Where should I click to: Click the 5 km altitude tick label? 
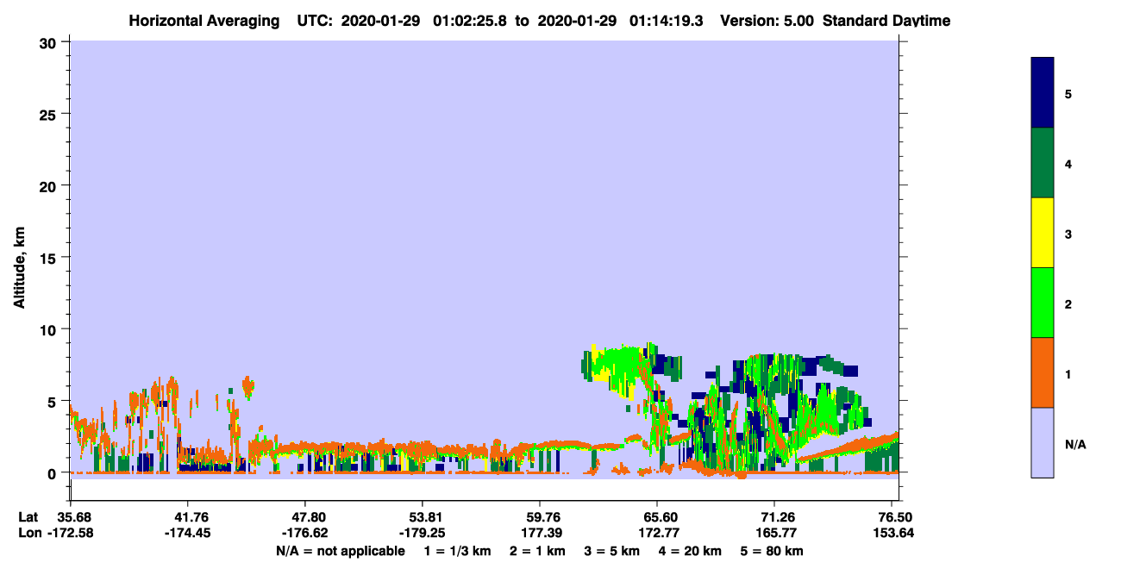click(x=53, y=401)
